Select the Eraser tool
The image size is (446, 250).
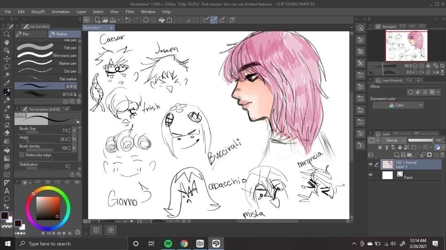[x=7, y=133]
